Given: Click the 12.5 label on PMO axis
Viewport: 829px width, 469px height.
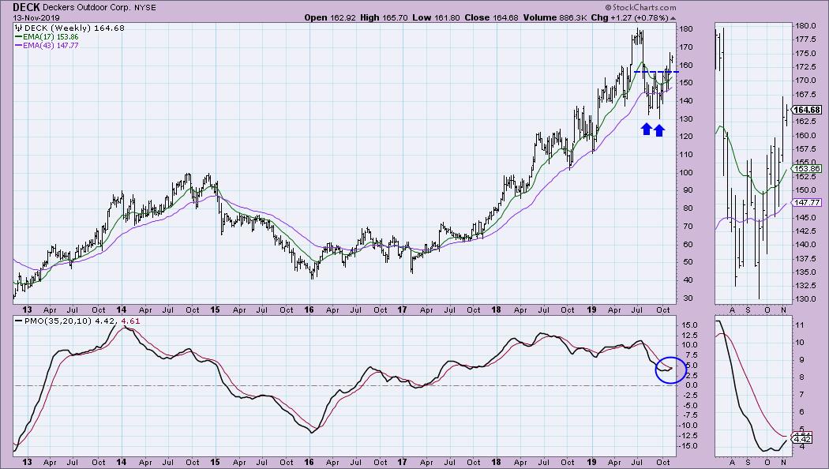Looking at the screenshot, I should 689,336.
